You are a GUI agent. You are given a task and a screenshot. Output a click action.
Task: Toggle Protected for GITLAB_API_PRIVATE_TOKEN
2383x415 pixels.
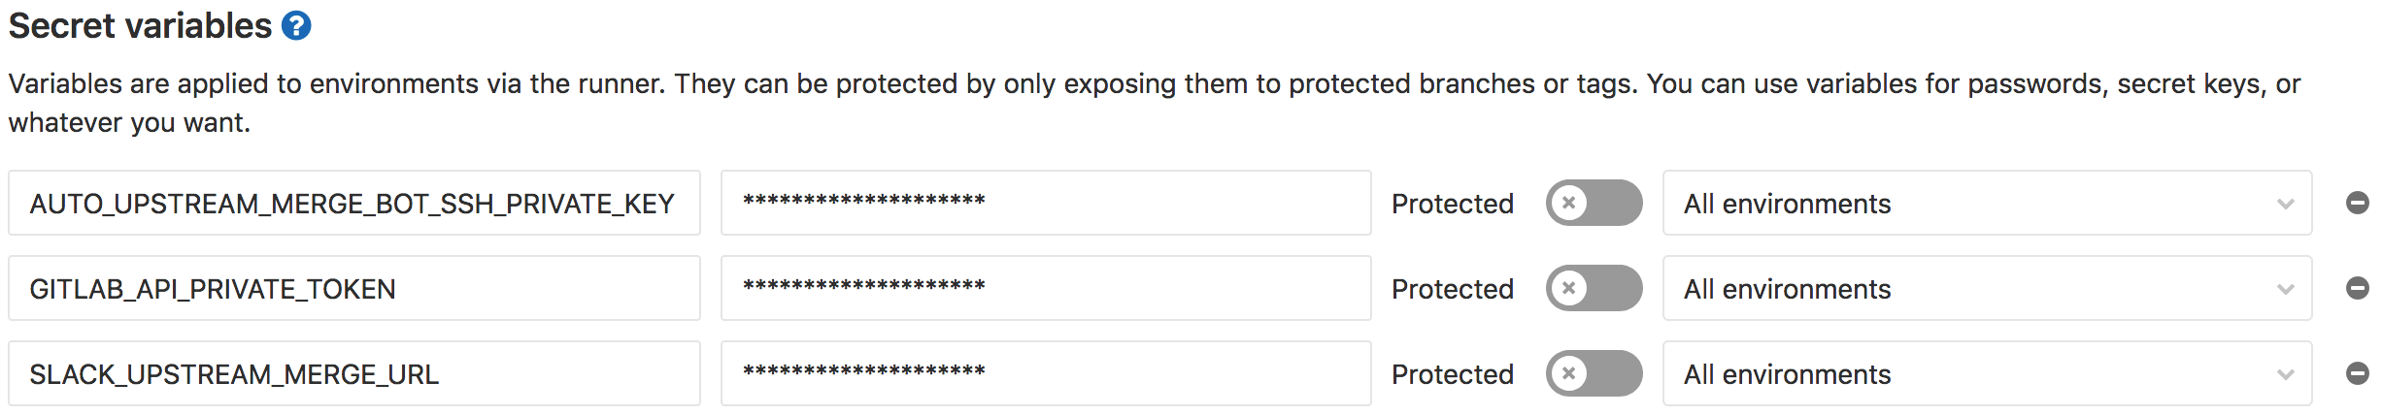coord(1594,288)
